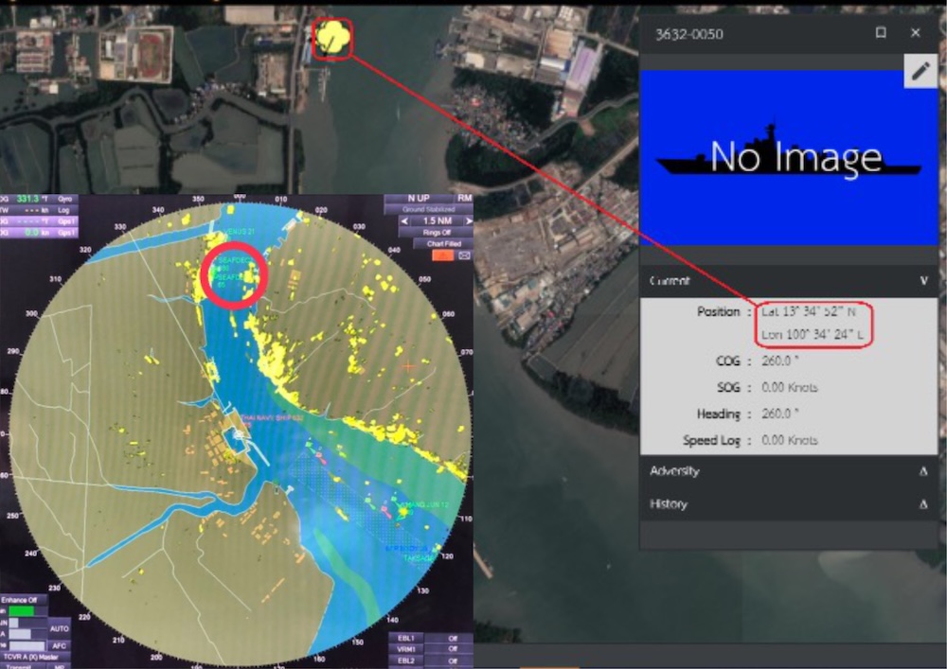Click the AFC control on radar panel

60,645
